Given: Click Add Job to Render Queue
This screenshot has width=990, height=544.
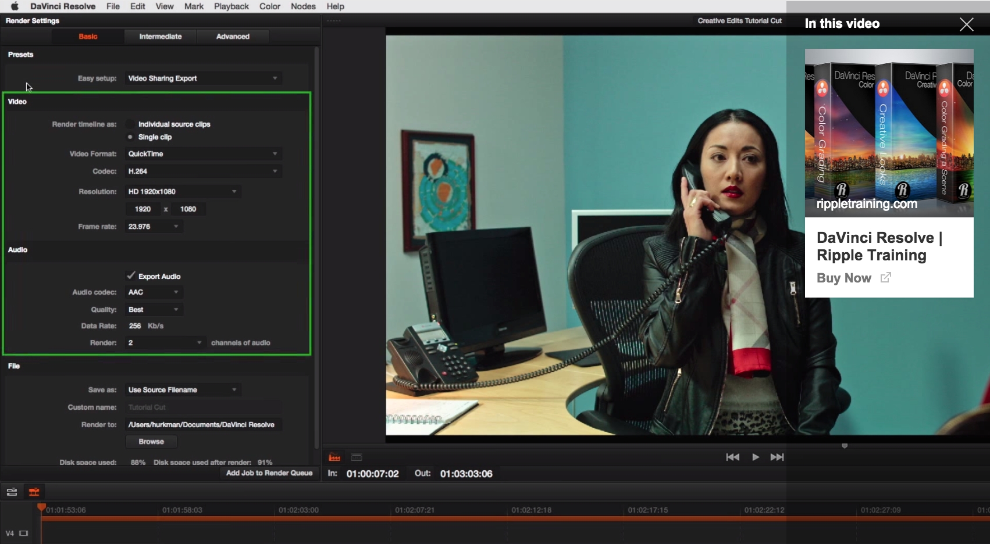Looking at the screenshot, I should [269, 473].
